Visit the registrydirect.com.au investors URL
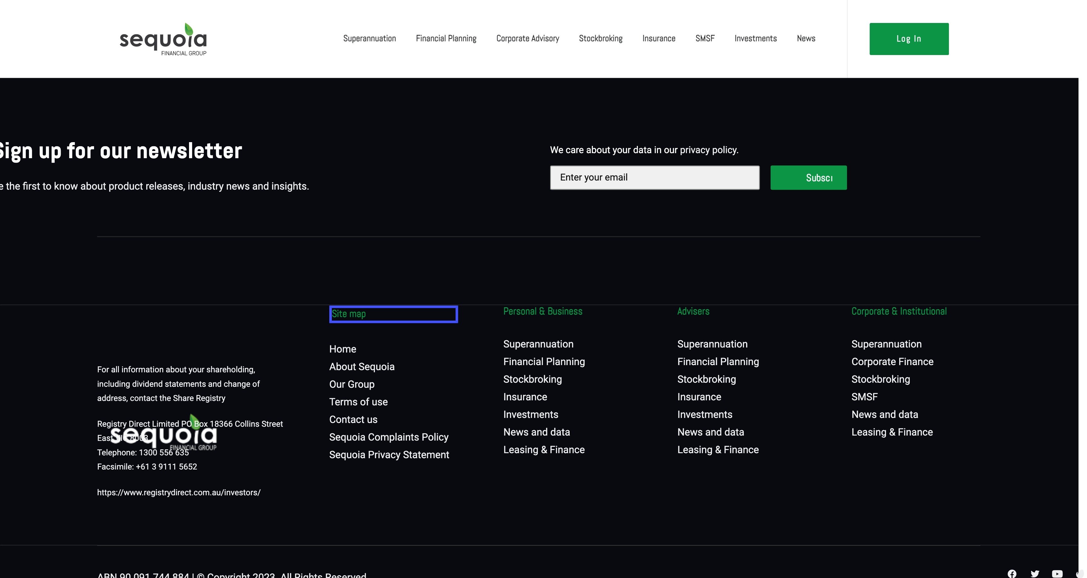 coord(179,492)
